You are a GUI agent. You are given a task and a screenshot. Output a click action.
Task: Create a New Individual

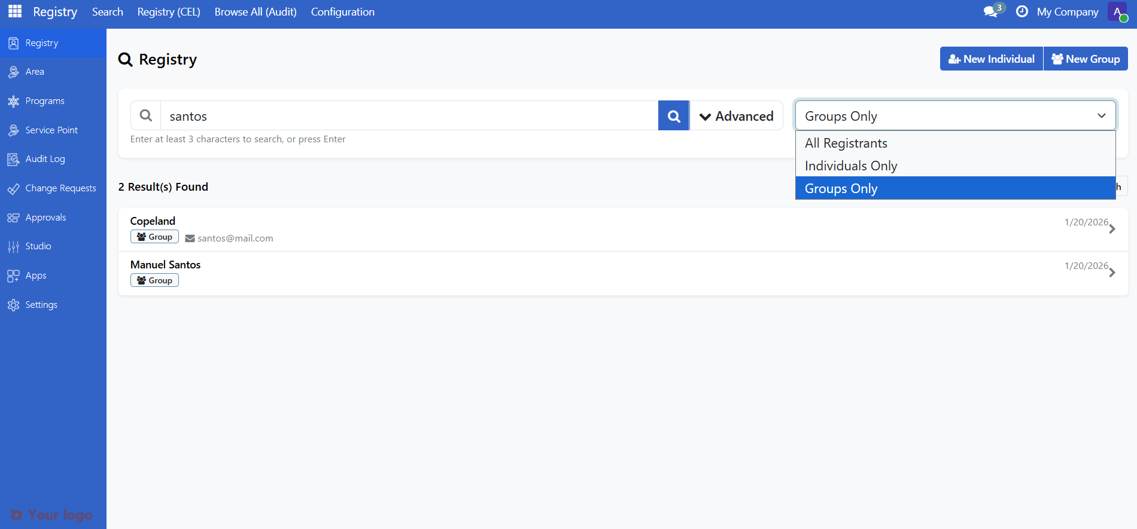click(992, 59)
